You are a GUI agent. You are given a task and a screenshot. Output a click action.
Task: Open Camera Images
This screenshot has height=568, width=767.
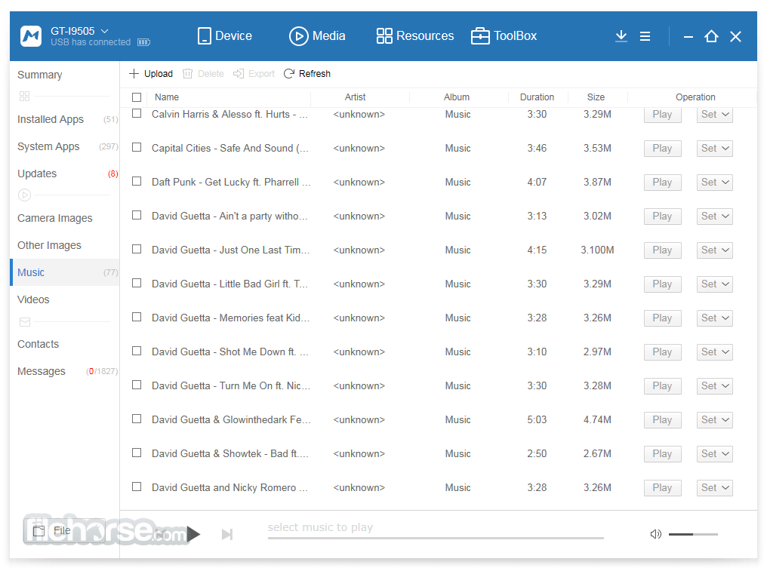point(65,218)
